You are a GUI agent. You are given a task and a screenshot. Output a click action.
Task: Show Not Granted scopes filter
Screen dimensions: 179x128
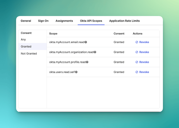[x=29, y=54]
